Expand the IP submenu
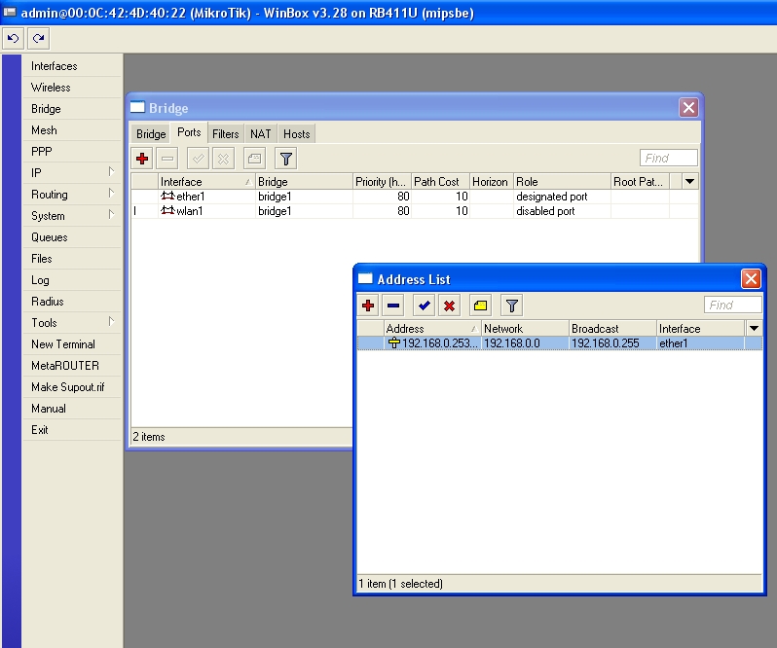This screenshot has width=777, height=648. pos(111,172)
